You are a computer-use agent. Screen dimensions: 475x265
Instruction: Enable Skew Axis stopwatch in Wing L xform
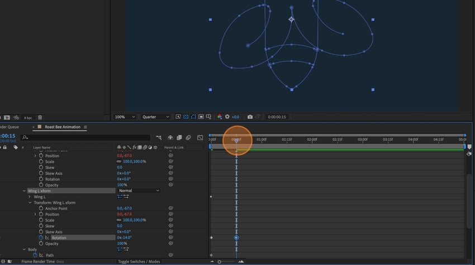pyautogui.click(x=41, y=232)
